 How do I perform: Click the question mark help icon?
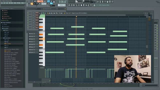pos(105,2)
